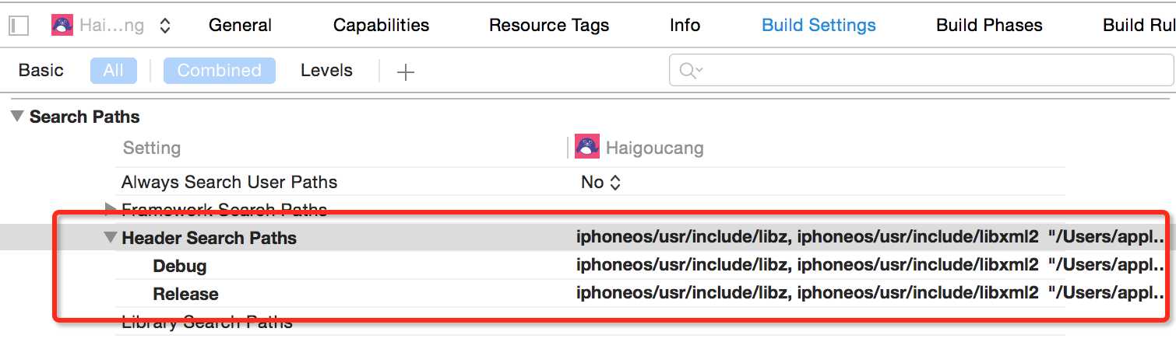This screenshot has width=1176, height=342.
Task: Toggle the All settings filter
Action: pyautogui.click(x=113, y=71)
